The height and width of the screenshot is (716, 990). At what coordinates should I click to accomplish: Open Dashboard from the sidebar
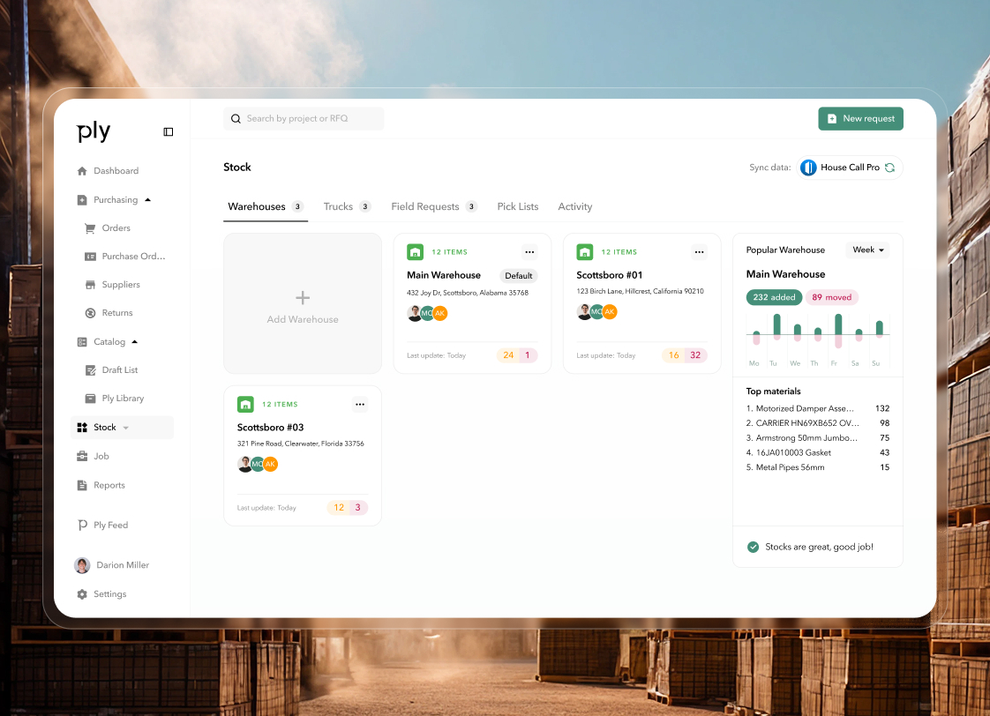pos(116,171)
